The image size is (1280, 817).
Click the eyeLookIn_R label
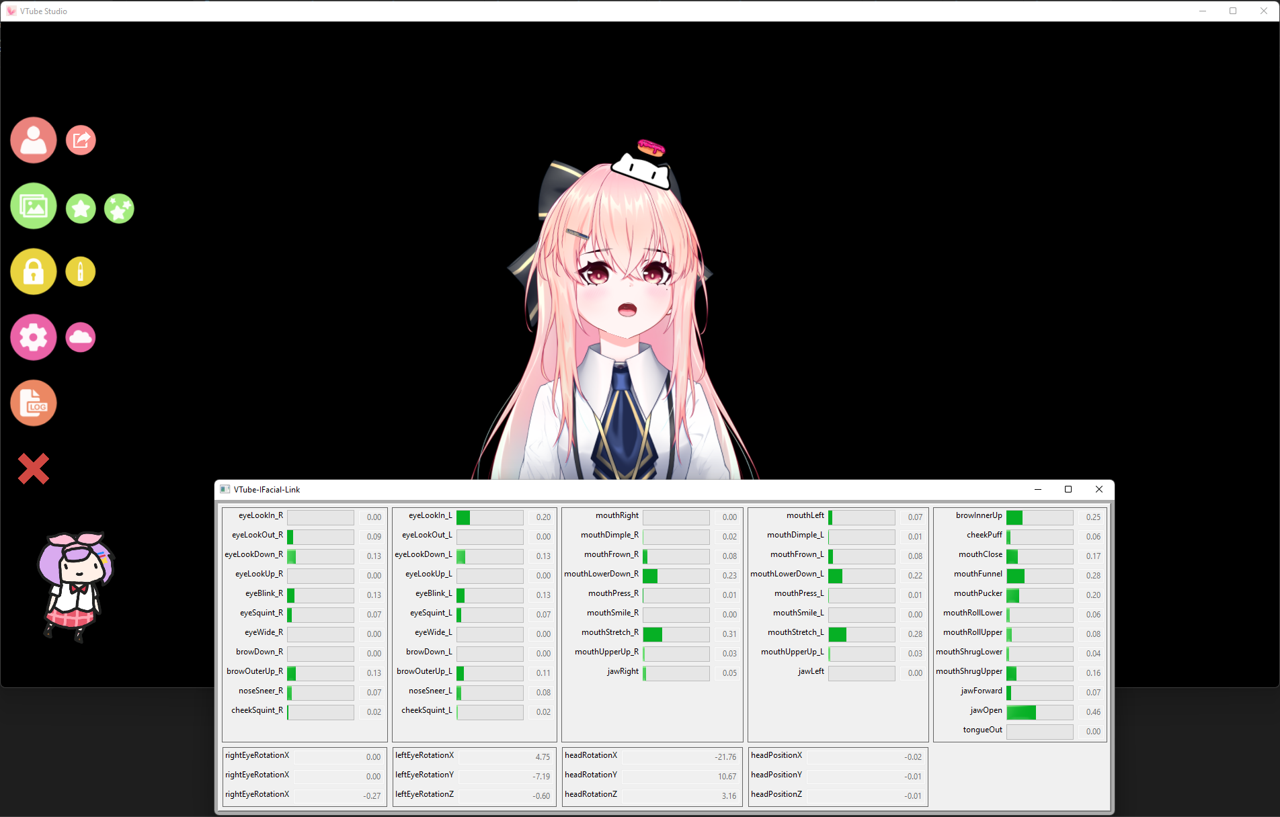261,515
